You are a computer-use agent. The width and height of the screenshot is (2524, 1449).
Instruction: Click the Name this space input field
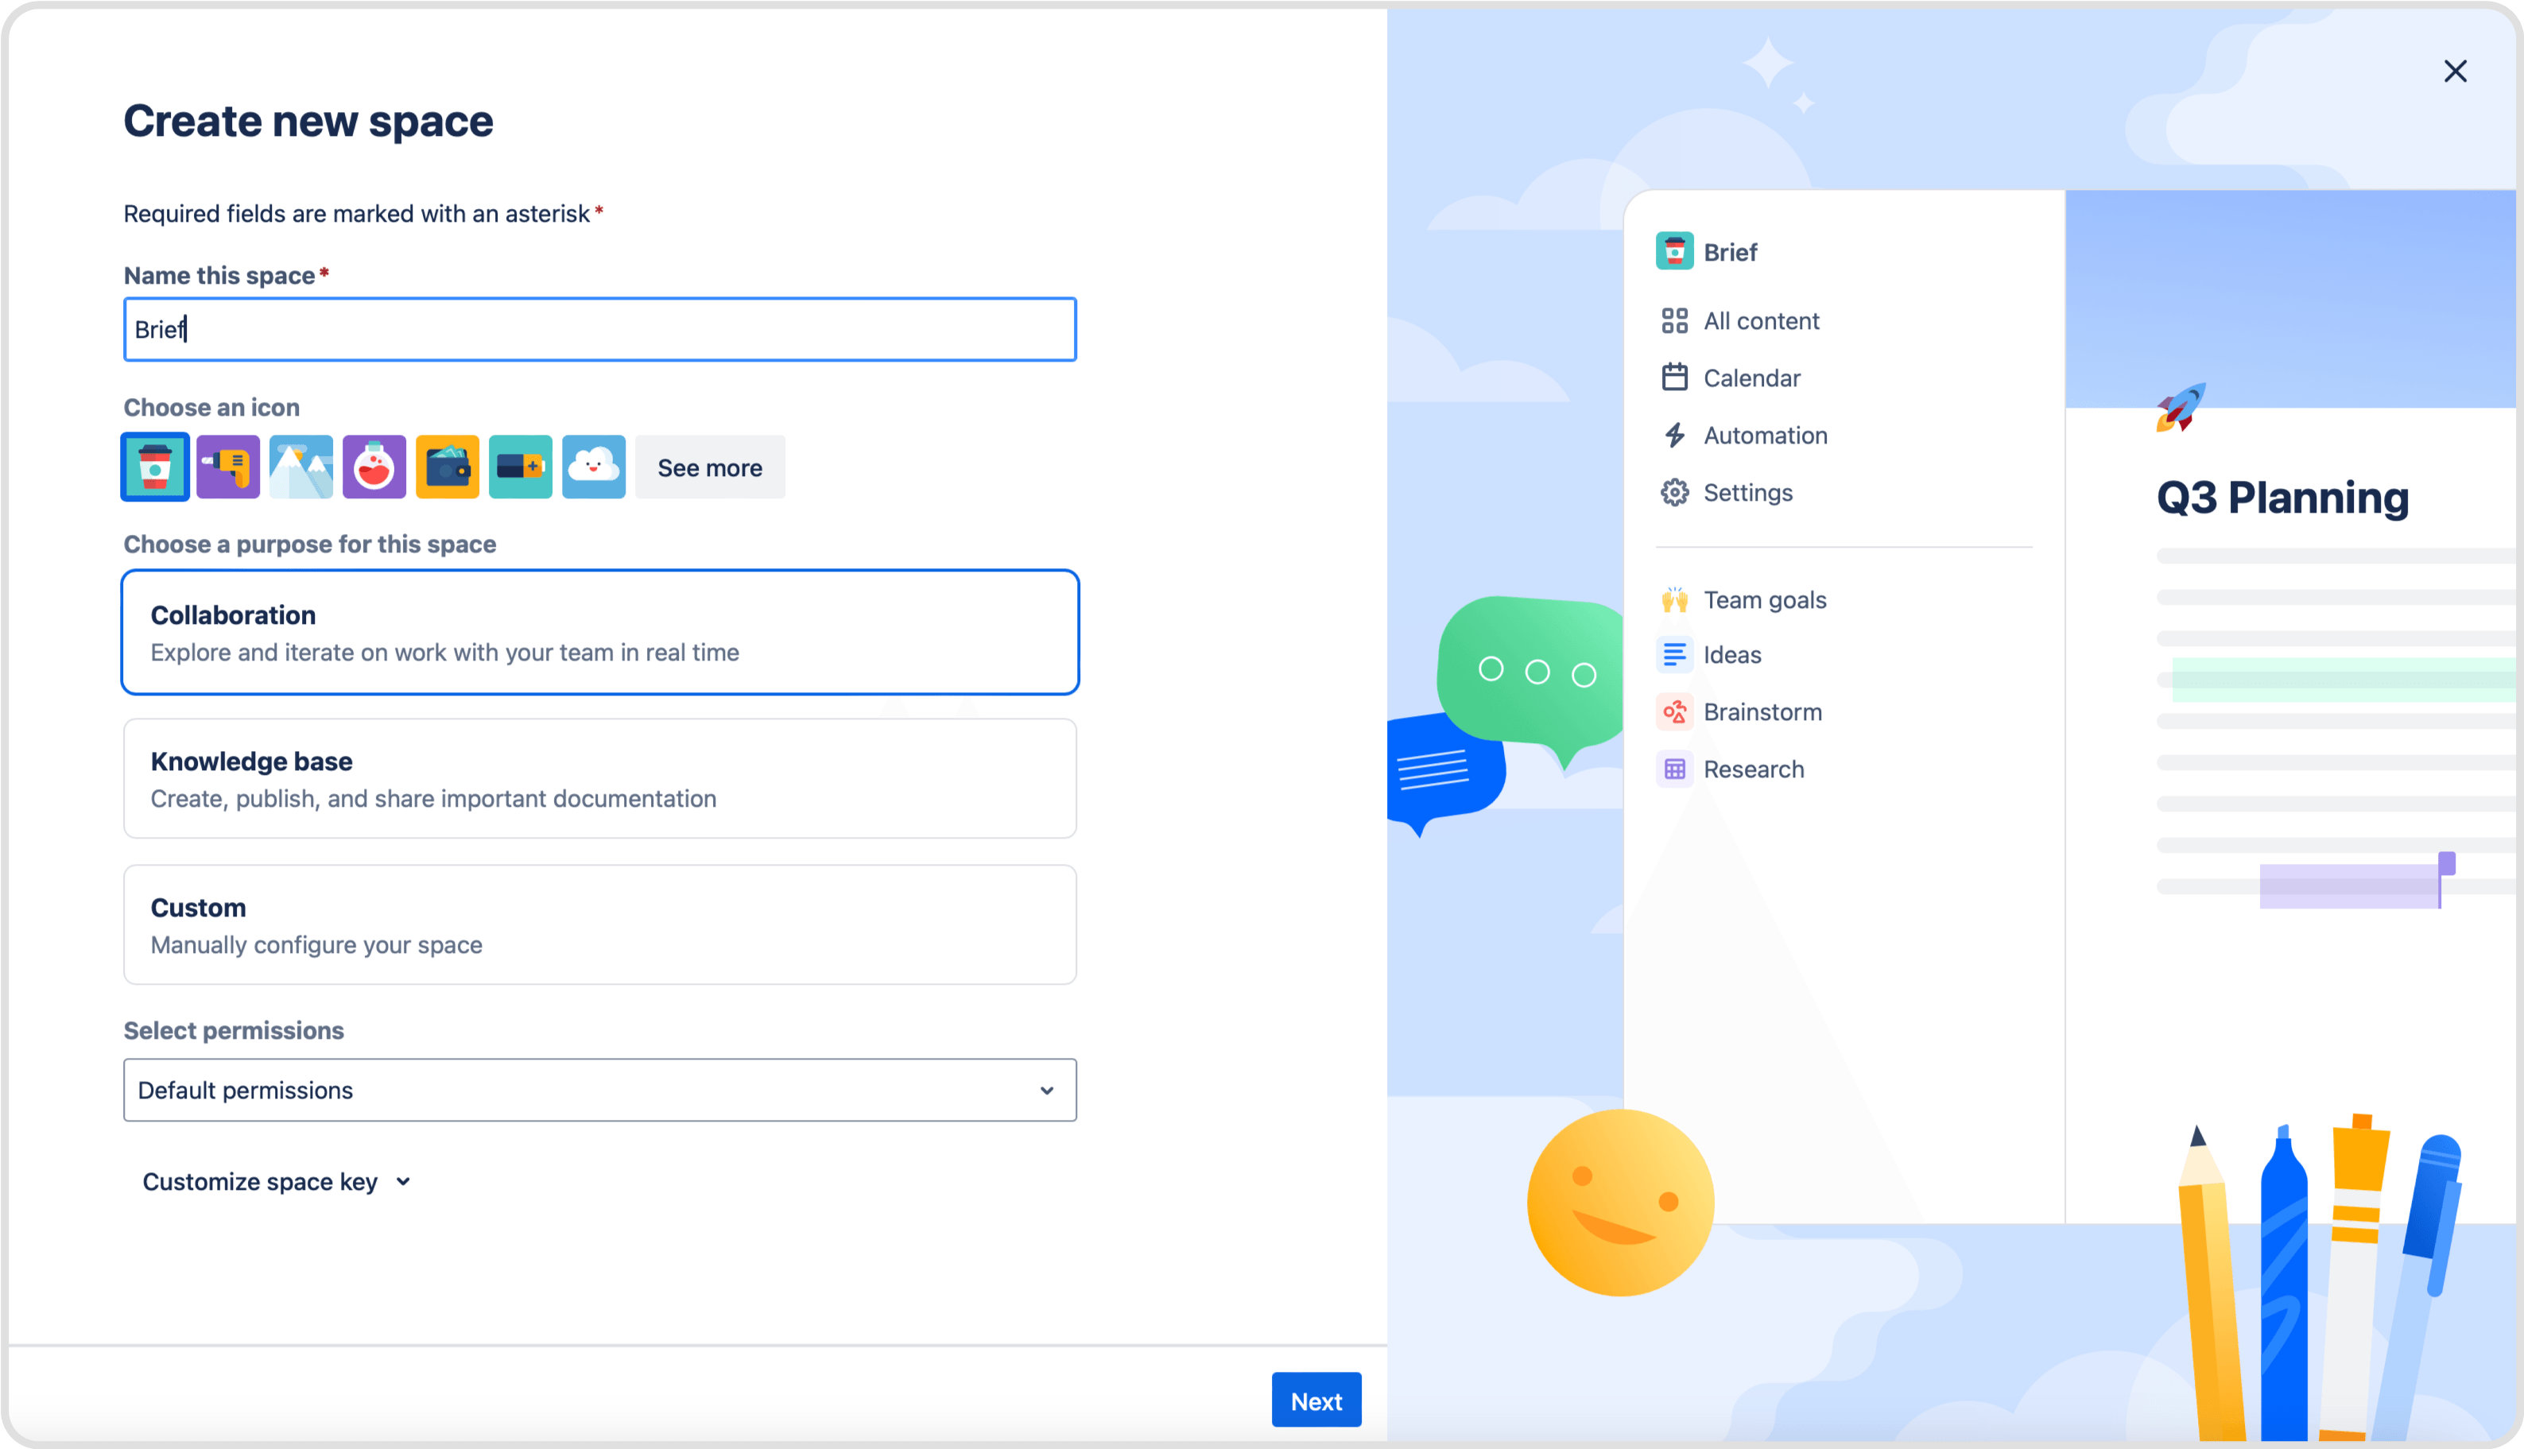(598, 327)
